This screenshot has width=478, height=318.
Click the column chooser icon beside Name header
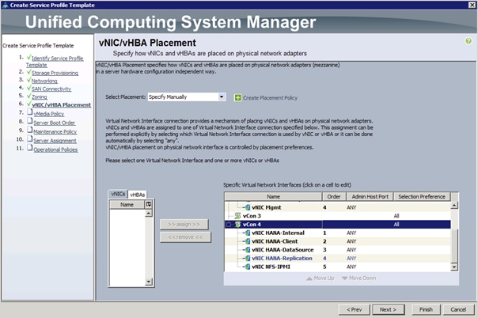coord(149,204)
